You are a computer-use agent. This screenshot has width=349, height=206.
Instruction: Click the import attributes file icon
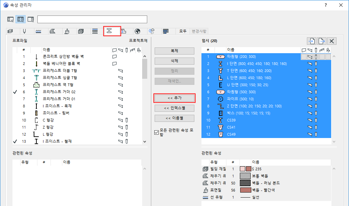pyautogui.click(x=311, y=41)
